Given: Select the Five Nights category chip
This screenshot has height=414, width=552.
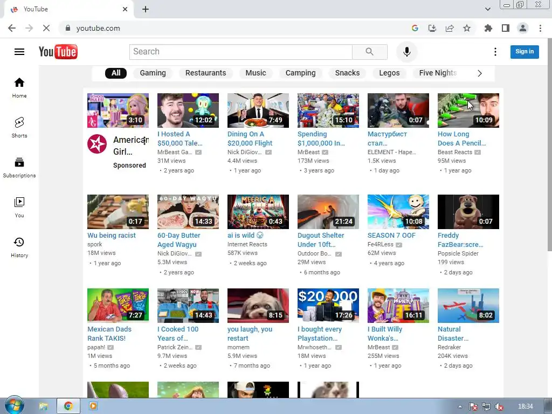Looking at the screenshot, I should click(438, 73).
